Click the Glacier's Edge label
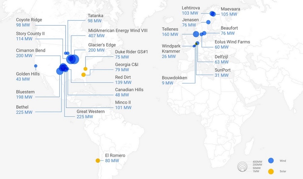The height and width of the screenshot is (179, 303). click(x=102, y=45)
